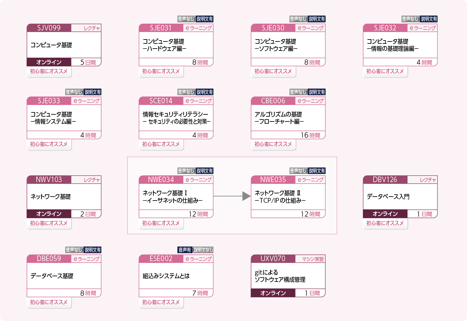
Task: Click eラーニング label on SJE031 card
Action: pyautogui.click(x=198, y=28)
